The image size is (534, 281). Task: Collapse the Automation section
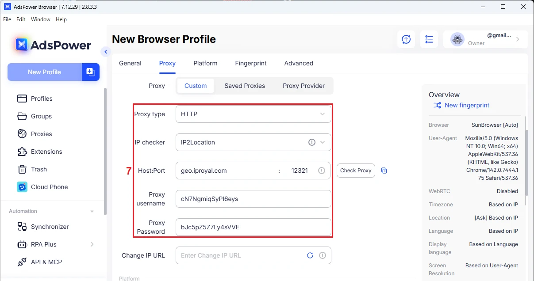92,211
